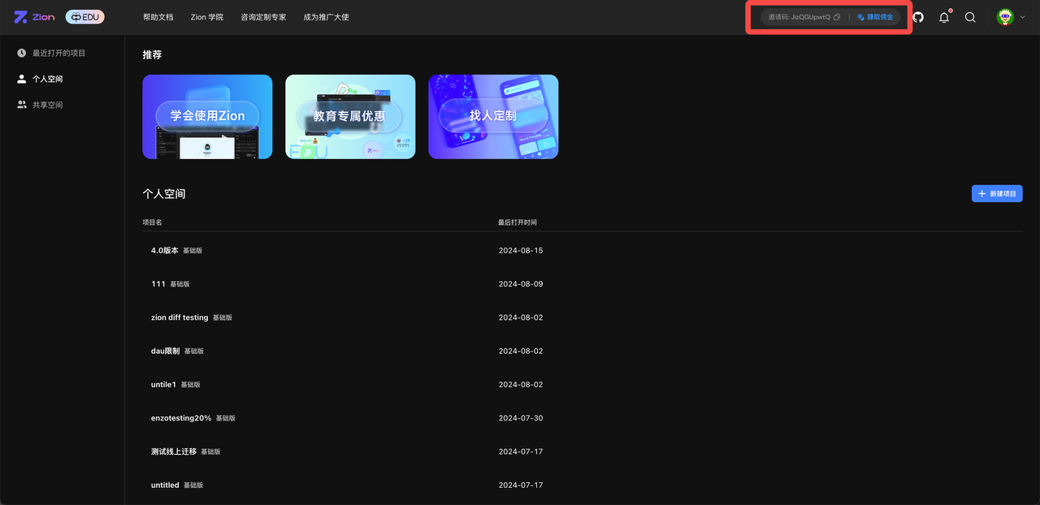Open the 教育专属优惠 recommendation card
The height and width of the screenshot is (505, 1040).
(350, 117)
